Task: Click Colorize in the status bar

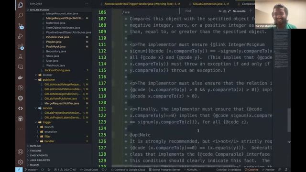Action: (x=251, y=170)
